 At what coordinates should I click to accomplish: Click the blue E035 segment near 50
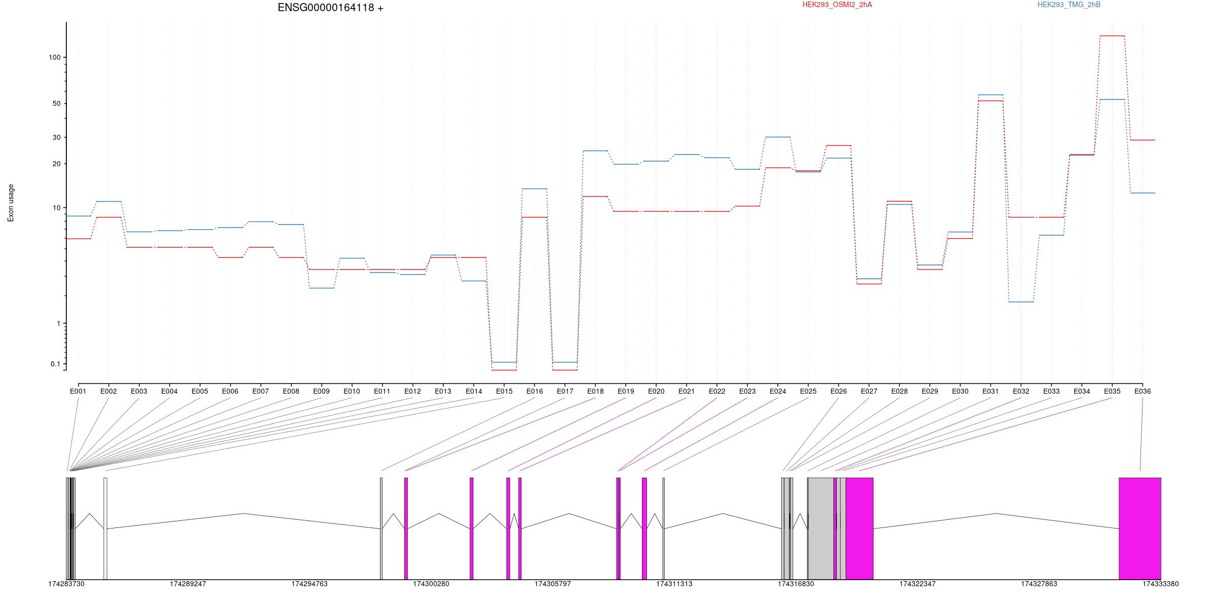click(1112, 99)
